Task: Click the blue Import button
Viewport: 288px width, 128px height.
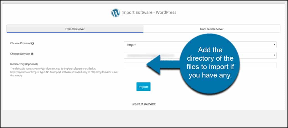Action: (x=143, y=87)
